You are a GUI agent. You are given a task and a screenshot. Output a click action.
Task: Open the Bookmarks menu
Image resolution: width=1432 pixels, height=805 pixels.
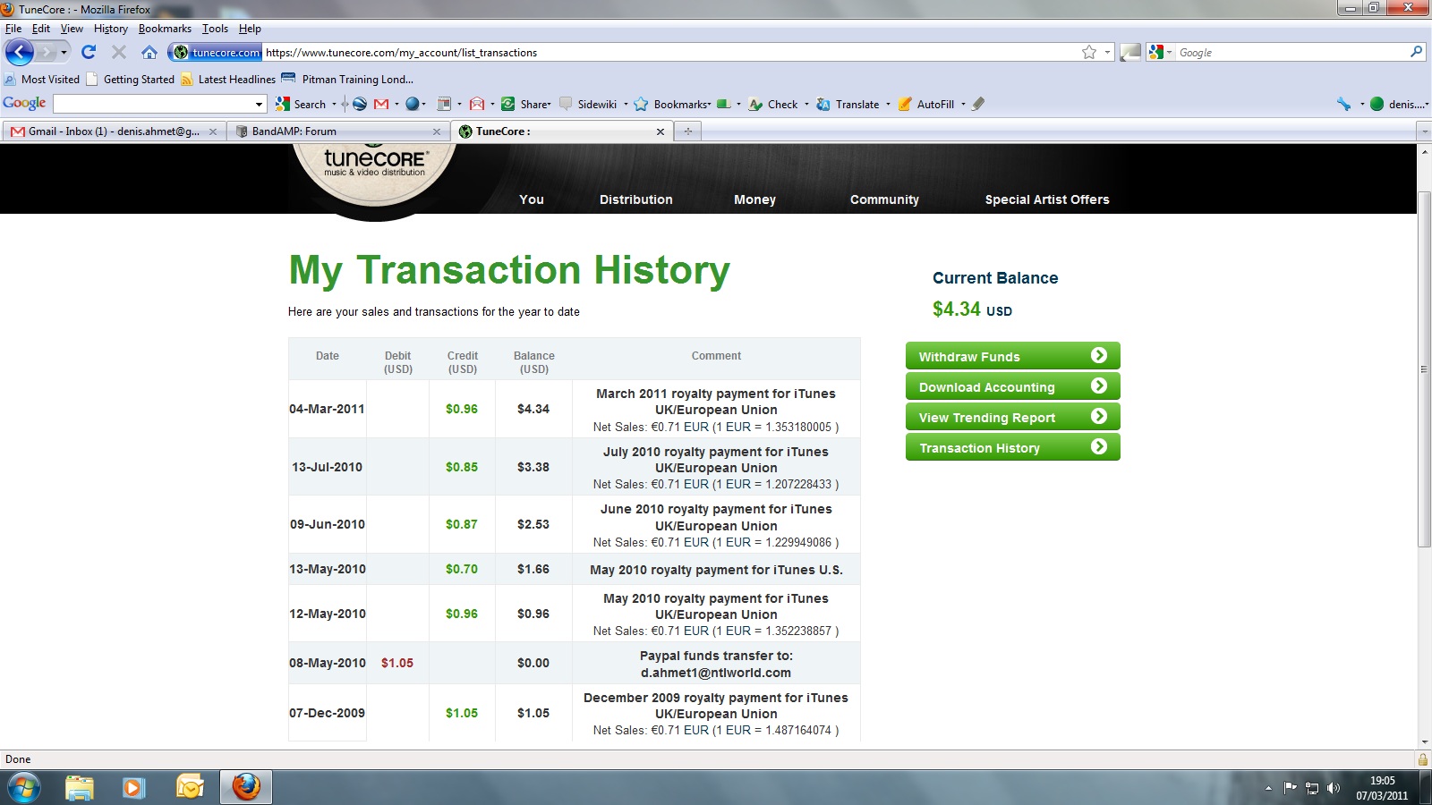pyautogui.click(x=165, y=29)
